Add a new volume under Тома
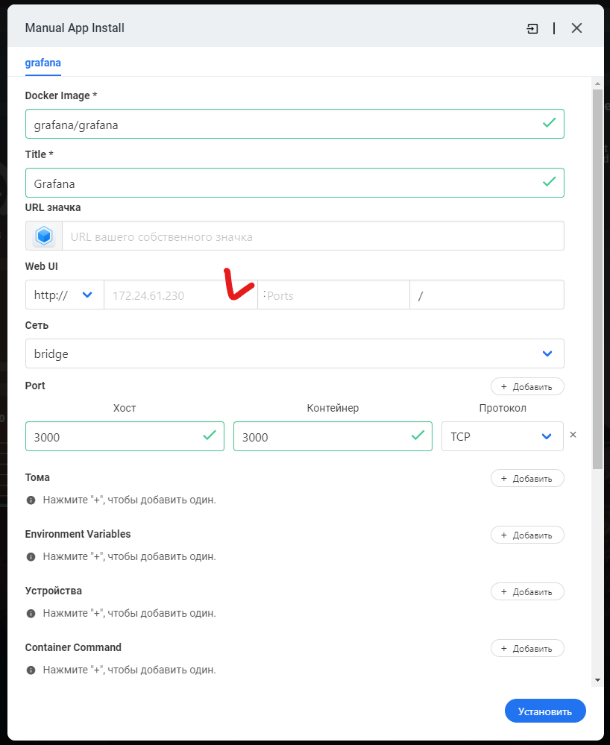The image size is (610, 745). (x=526, y=478)
